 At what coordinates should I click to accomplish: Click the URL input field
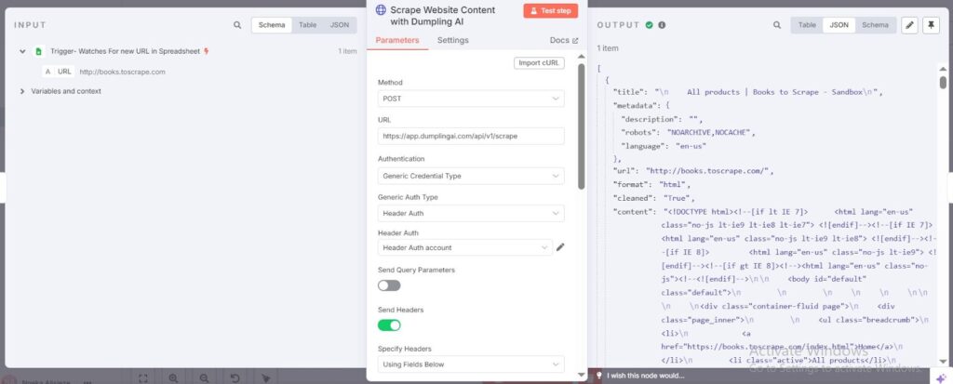click(x=470, y=136)
